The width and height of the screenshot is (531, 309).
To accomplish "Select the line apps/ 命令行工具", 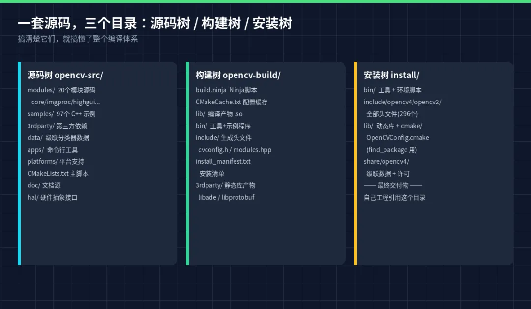I will pyautogui.click(x=53, y=150).
